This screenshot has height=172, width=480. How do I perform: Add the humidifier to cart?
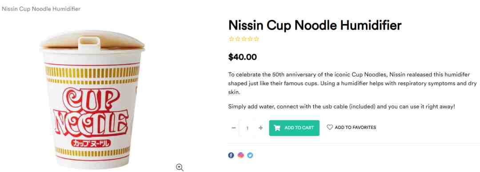coord(294,128)
